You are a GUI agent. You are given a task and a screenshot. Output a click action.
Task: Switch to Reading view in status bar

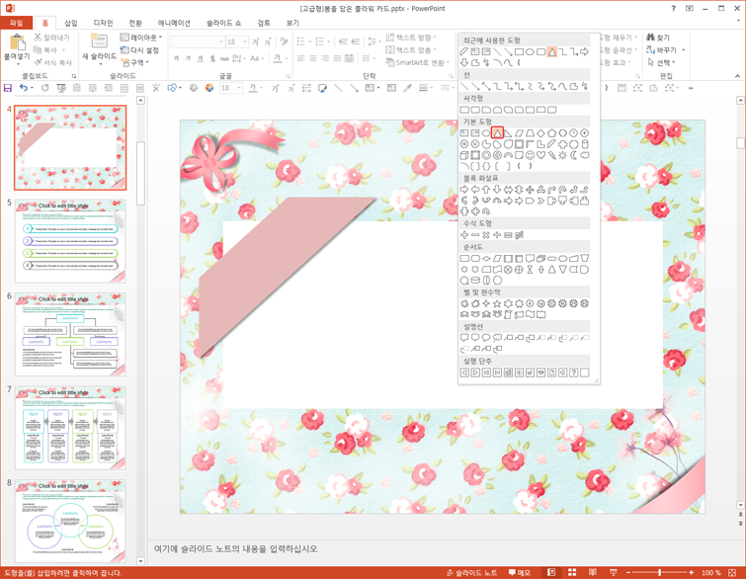click(x=593, y=572)
